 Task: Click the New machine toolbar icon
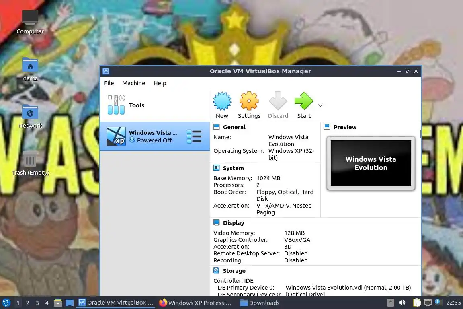click(222, 105)
